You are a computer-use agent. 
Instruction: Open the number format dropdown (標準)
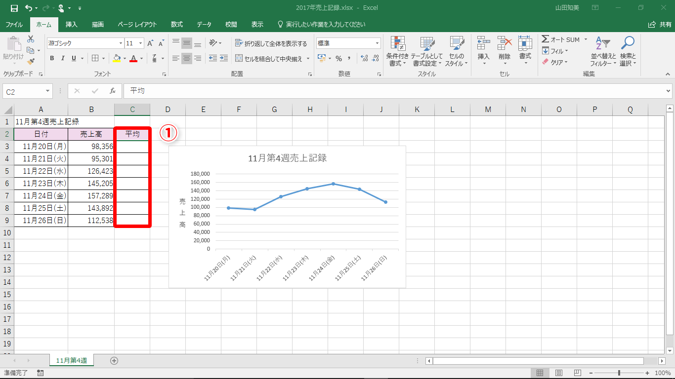tap(377, 43)
